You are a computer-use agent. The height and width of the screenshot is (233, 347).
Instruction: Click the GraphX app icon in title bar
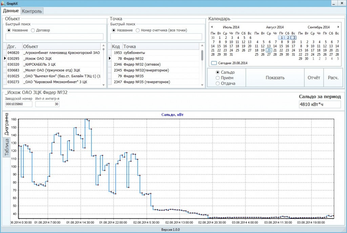pyautogui.click(x=3, y=3)
